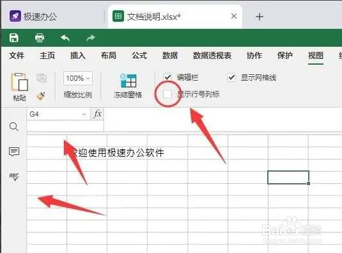Open the comments icon in left sidebar
Viewport: 342px width, 253px height.
14,151
